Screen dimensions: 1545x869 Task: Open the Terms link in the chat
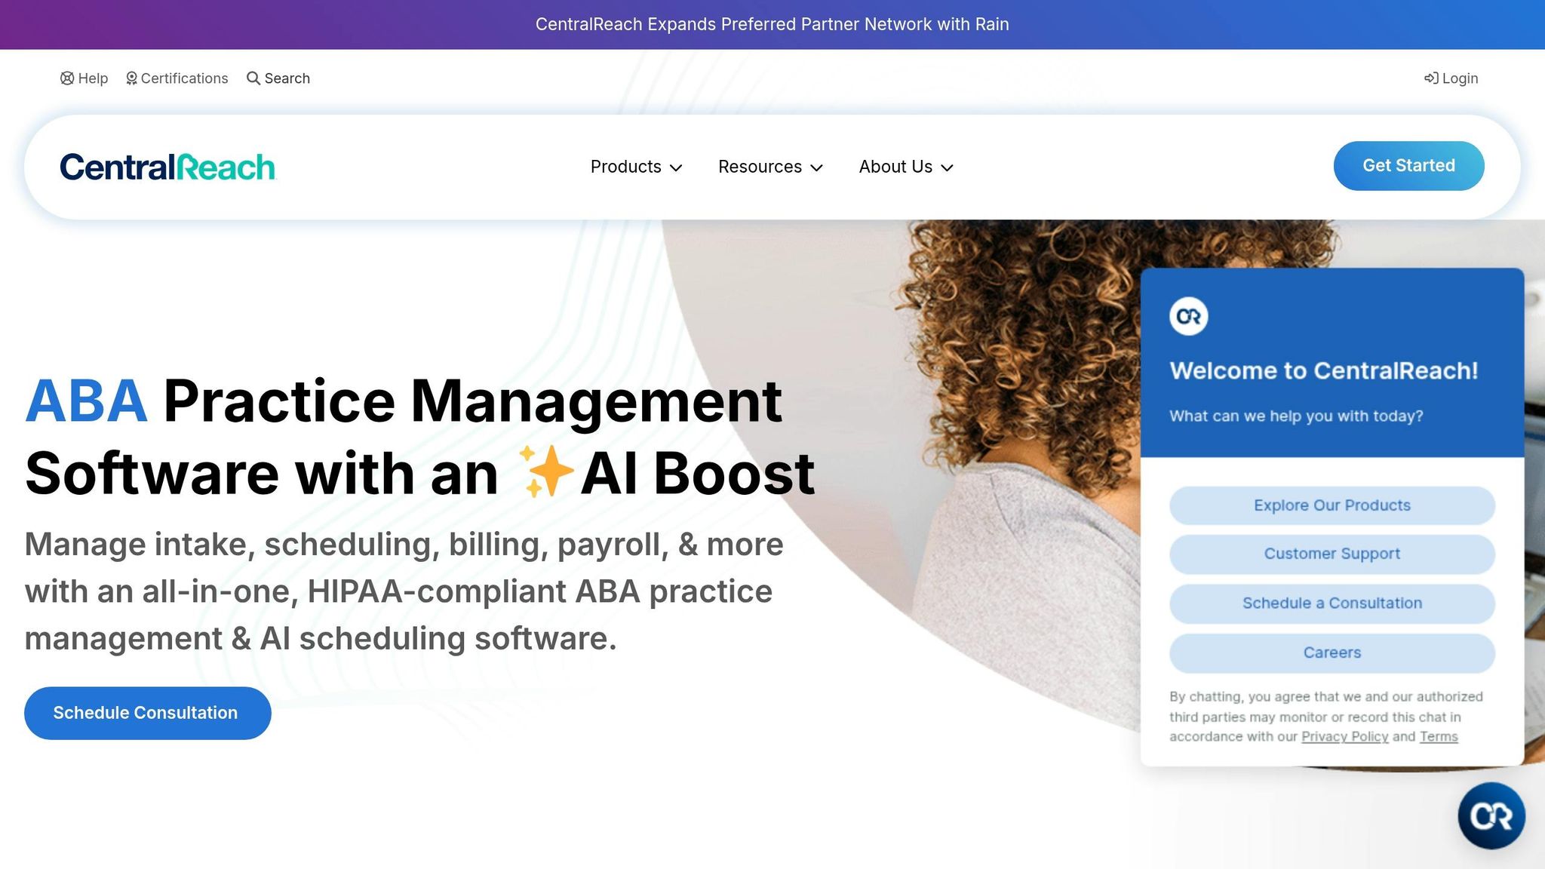click(1438, 736)
